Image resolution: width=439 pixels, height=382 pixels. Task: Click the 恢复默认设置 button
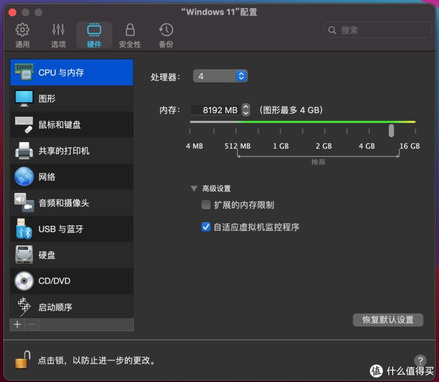[x=388, y=320]
